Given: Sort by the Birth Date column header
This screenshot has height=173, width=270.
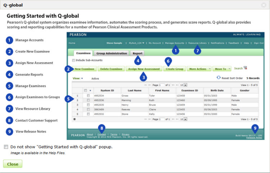Looking at the screenshot, I should point(217,90).
